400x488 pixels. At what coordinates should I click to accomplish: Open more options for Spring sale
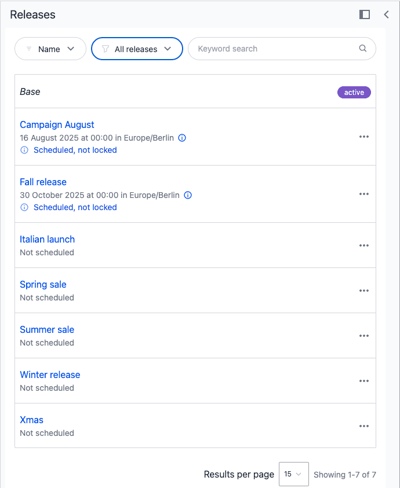click(364, 291)
